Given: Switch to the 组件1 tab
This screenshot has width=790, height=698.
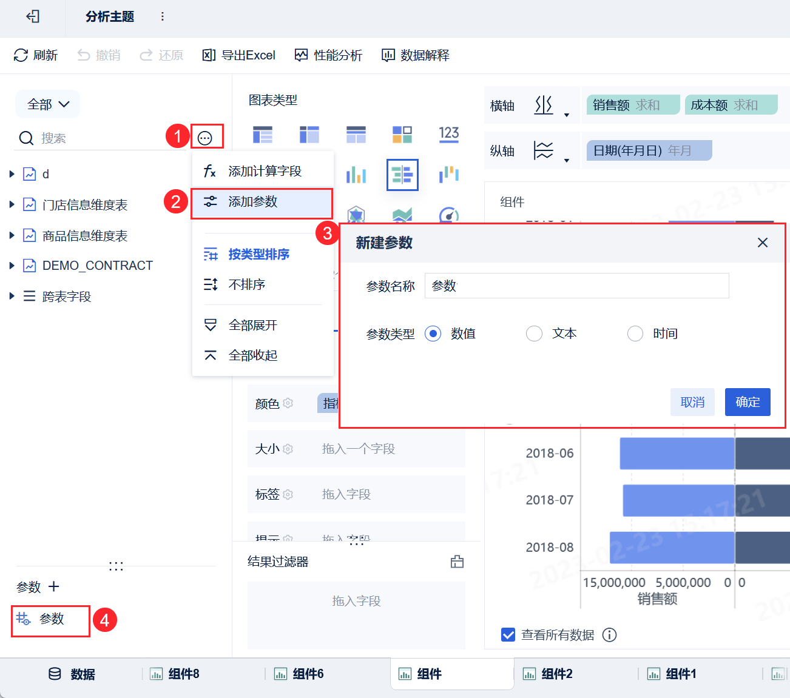Looking at the screenshot, I should [x=672, y=674].
